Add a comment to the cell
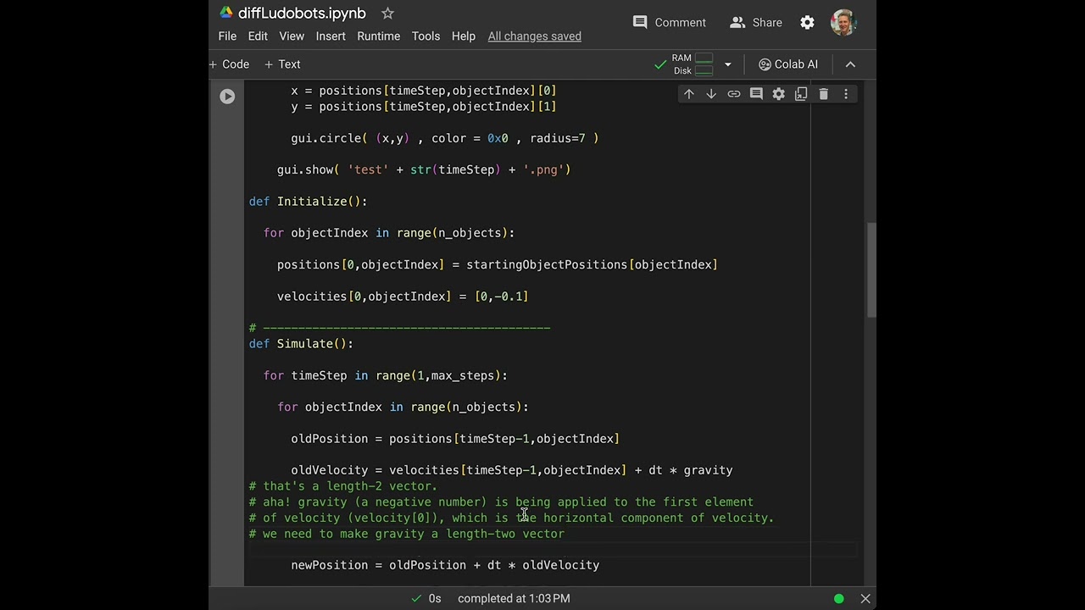 [x=756, y=94]
